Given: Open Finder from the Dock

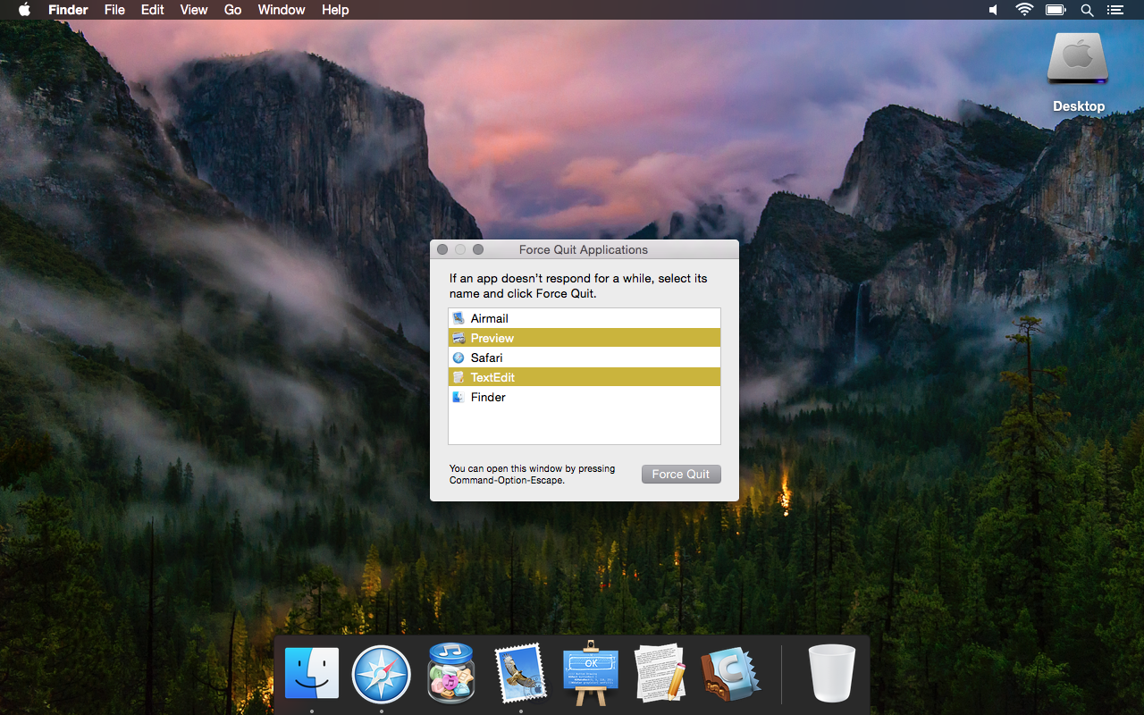Looking at the screenshot, I should pyautogui.click(x=312, y=673).
